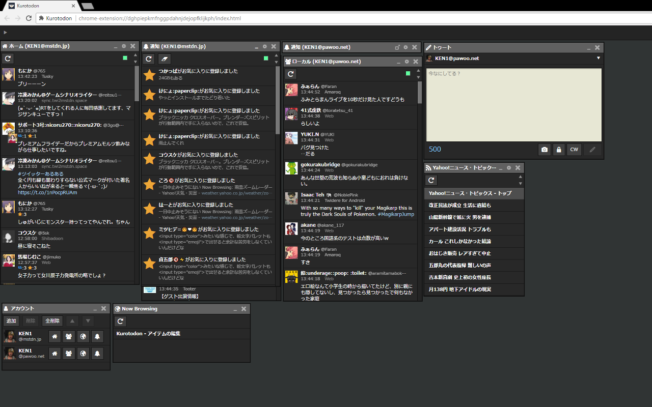Viewport: 652px width, 407px height.
Task: Open notifications bell for KEN1 @pawoo.net account
Action: (x=97, y=354)
